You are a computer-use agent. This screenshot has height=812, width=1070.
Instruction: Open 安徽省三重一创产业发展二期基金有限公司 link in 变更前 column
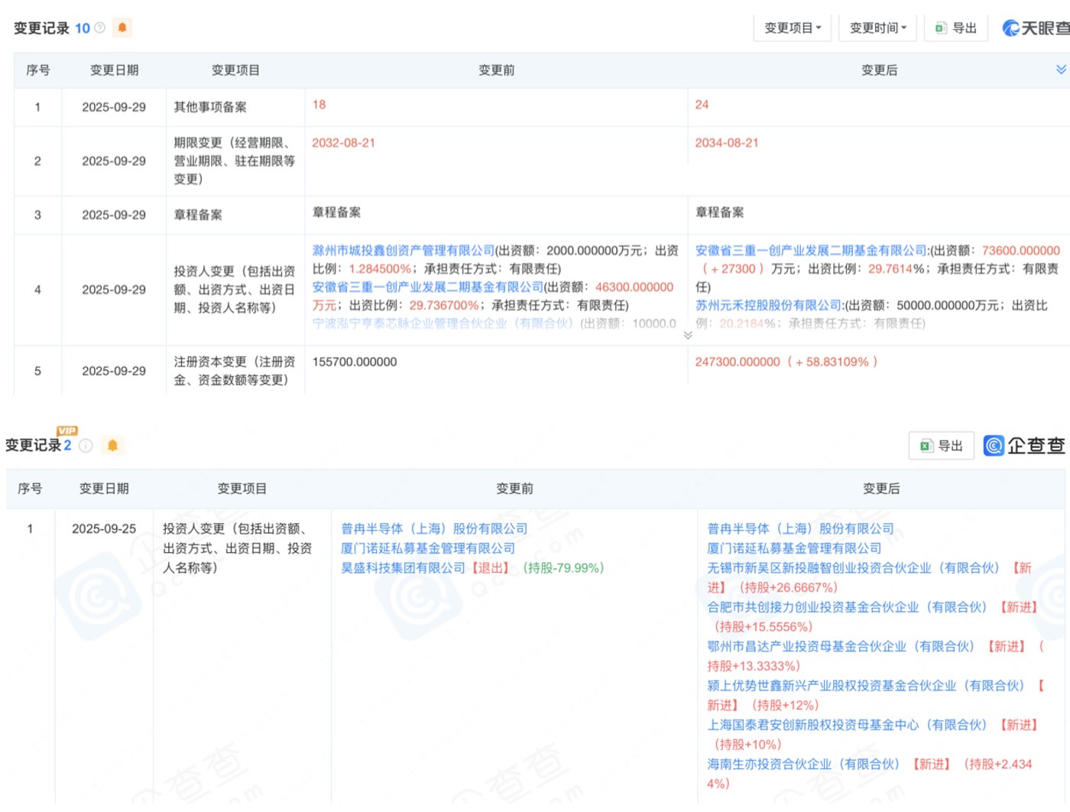click(x=428, y=287)
